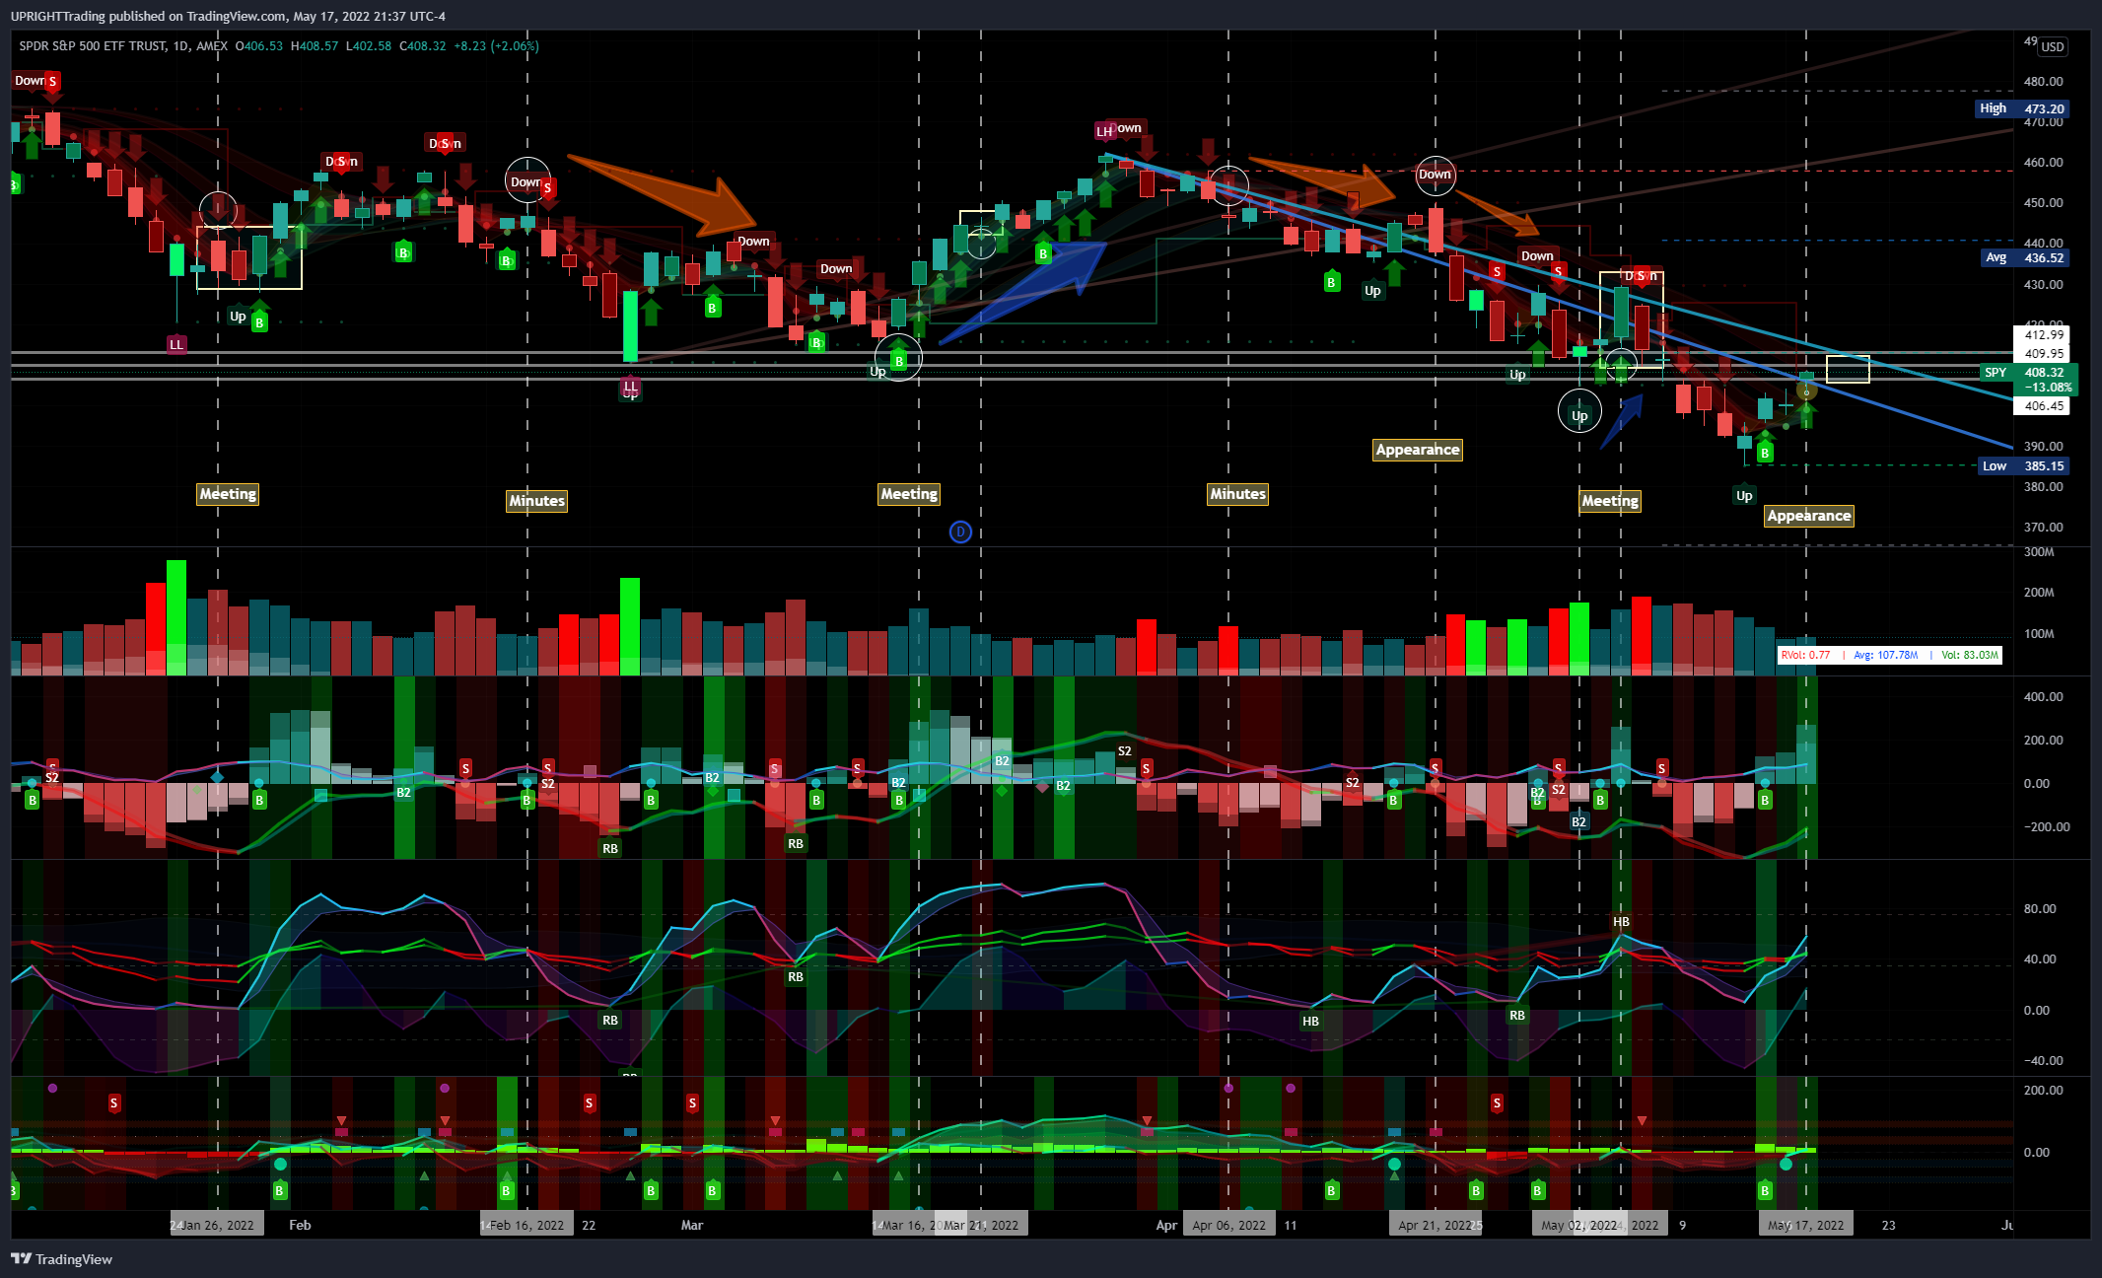This screenshot has width=2102, height=1278.
Task: Select the Meeting note beside Jan 26 line
Action: [x=228, y=494]
